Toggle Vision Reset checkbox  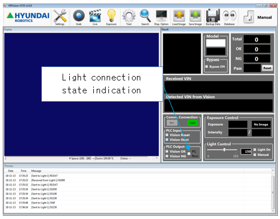[x=167, y=135]
